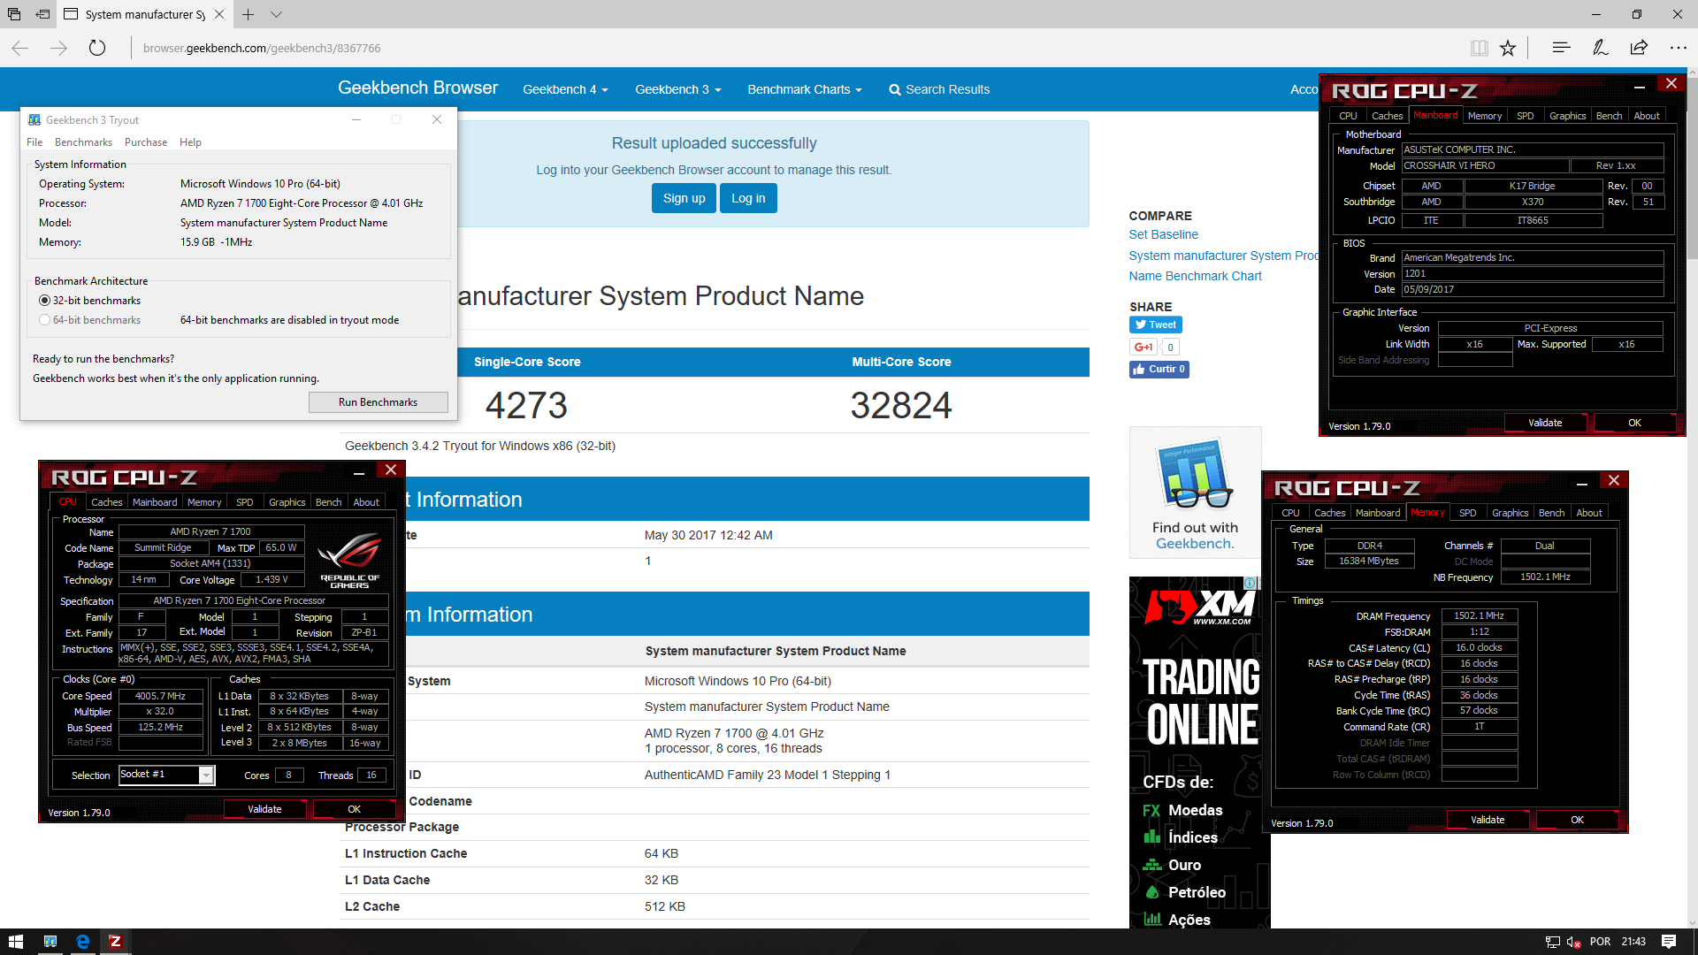Click the browser address bar
1698x955 pixels.
click(796, 48)
